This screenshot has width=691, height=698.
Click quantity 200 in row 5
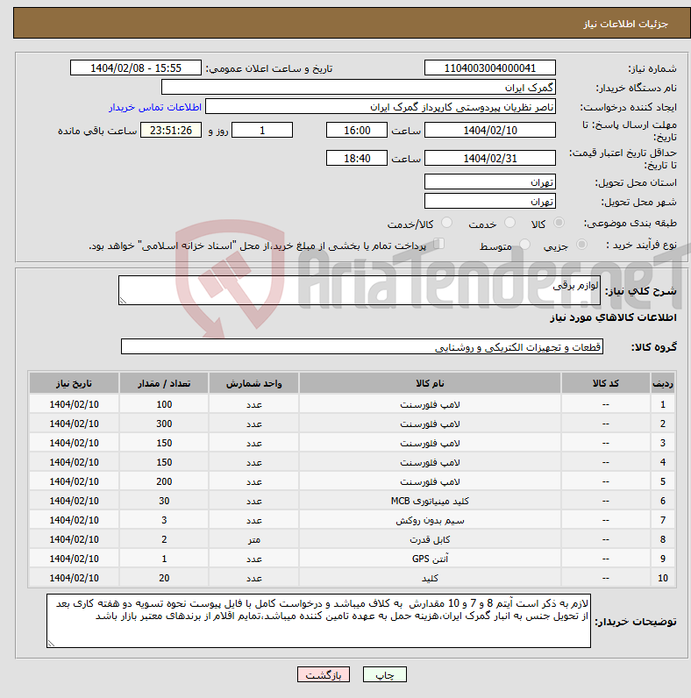[x=164, y=481]
